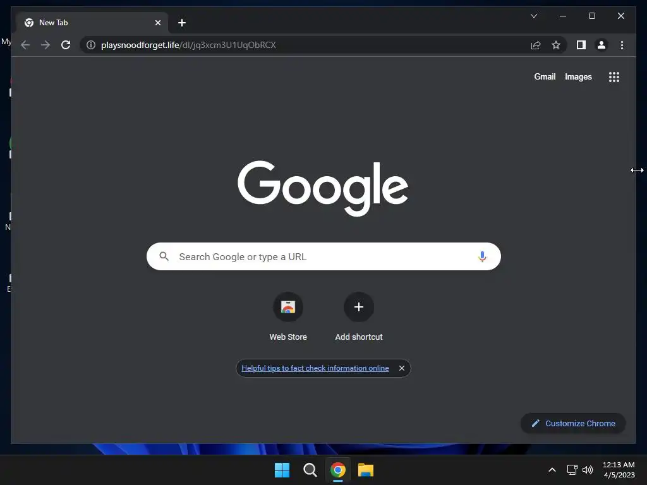
Task: Open Images link
Action: click(578, 76)
